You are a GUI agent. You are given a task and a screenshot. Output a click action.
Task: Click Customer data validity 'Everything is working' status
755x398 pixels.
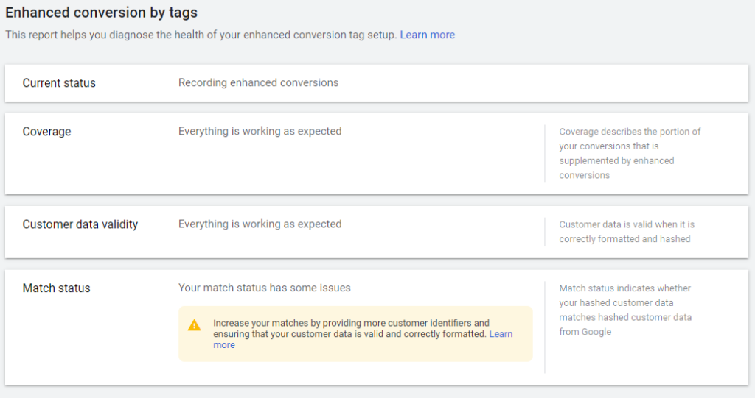click(x=260, y=224)
